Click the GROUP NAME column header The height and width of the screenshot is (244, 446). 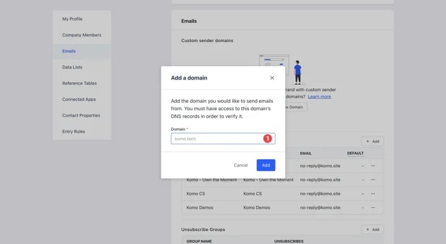tap(199, 241)
